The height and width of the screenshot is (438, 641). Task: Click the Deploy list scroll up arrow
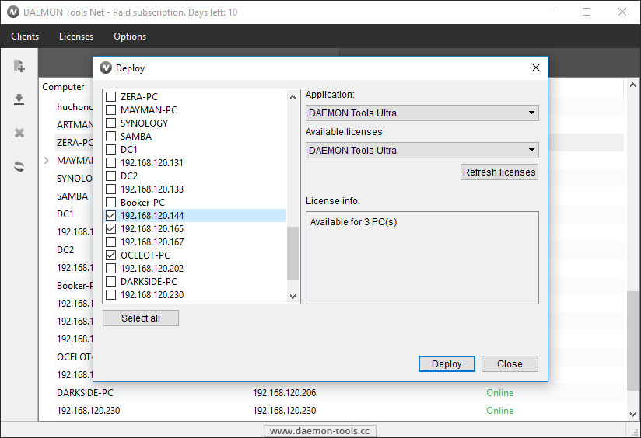pos(292,97)
